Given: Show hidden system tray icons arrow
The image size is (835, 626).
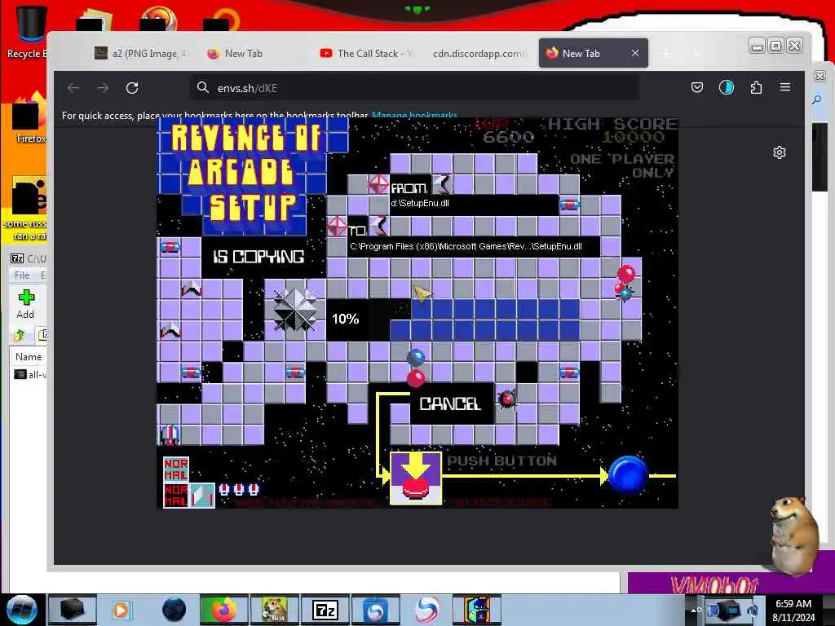Looking at the screenshot, I should click(x=695, y=610).
